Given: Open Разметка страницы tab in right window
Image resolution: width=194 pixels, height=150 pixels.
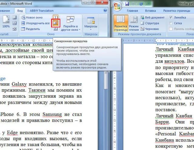Looking at the screenshot, I should pos(177,11).
